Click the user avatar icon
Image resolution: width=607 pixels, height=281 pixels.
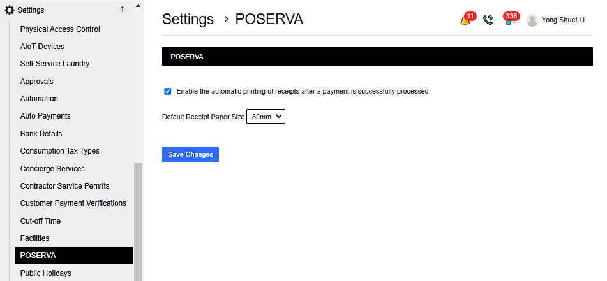(532, 20)
